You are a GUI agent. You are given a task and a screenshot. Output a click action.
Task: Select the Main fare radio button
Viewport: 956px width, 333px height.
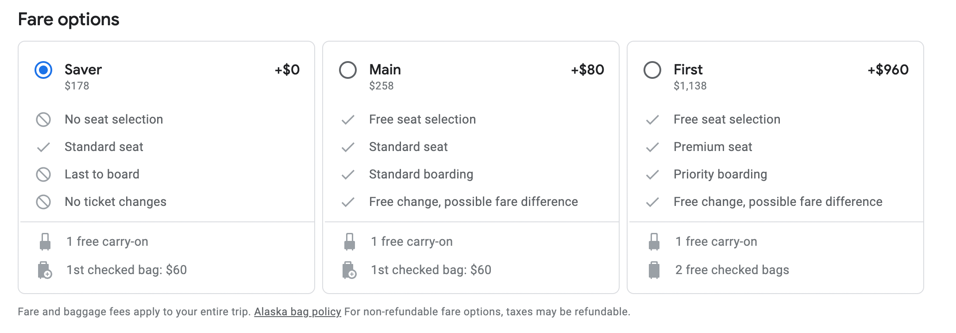(348, 70)
